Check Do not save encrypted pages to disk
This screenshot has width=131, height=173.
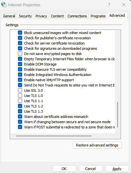[20, 54]
